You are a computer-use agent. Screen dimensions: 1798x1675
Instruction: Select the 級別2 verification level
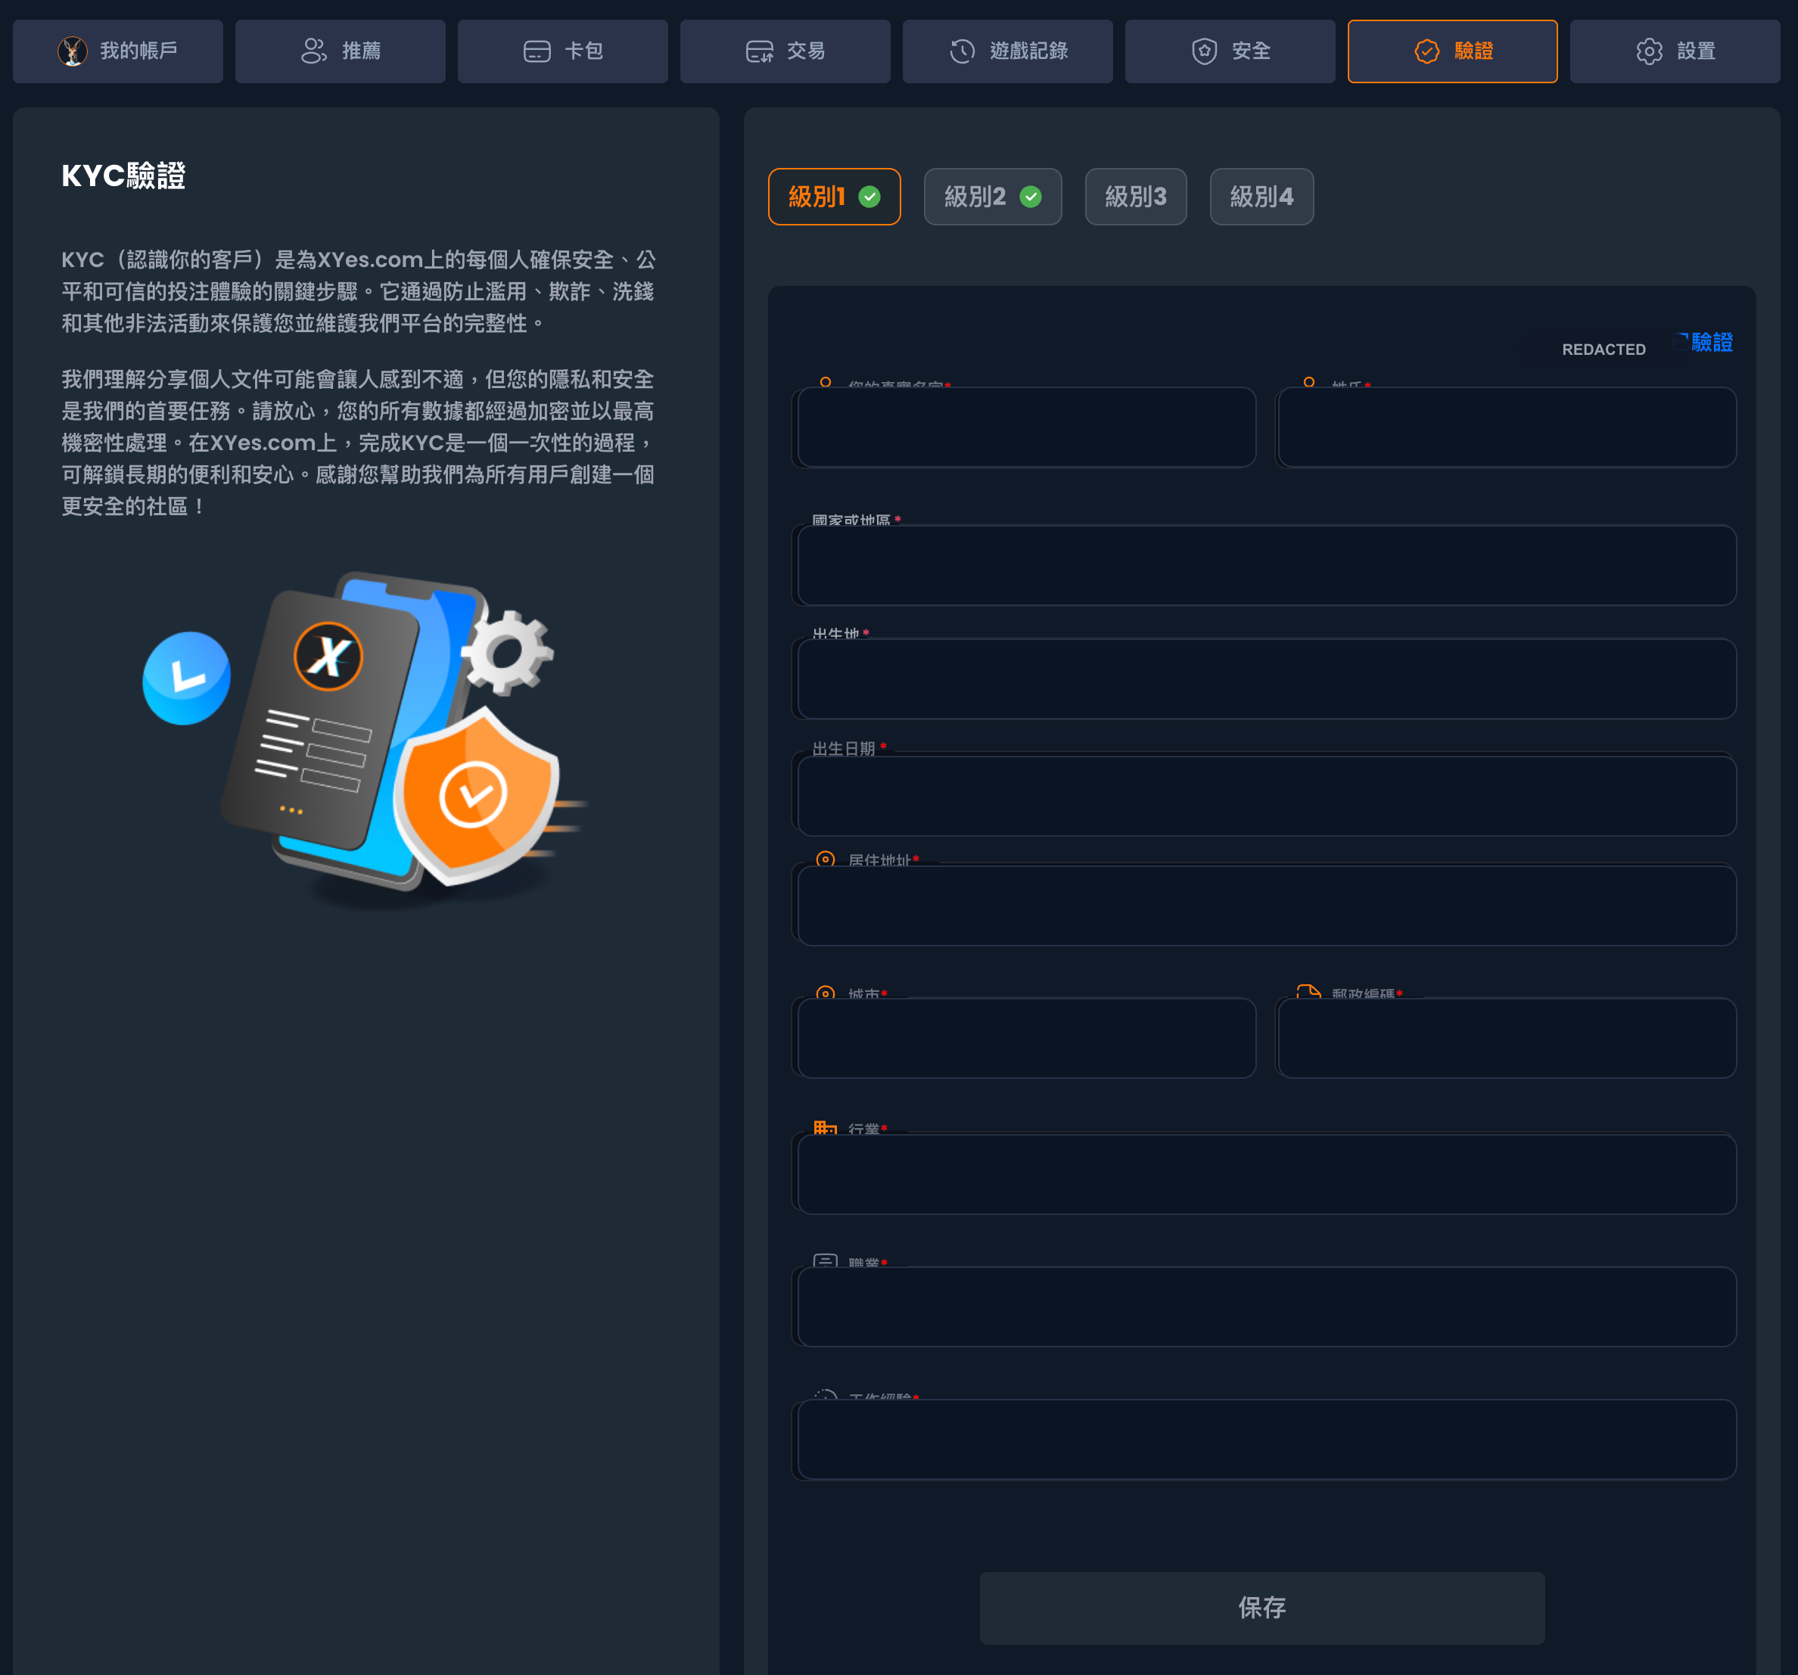[992, 196]
